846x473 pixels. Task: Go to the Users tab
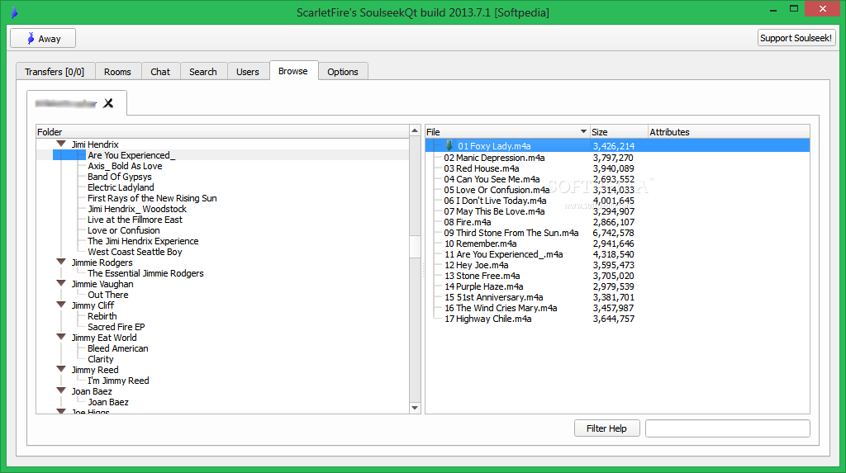248,72
